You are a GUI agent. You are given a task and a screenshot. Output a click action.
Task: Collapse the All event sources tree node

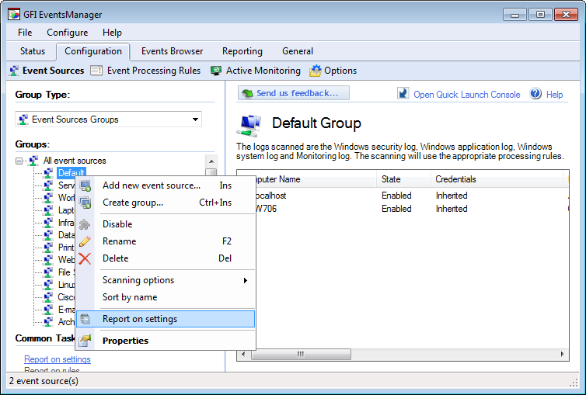(x=19, y=161)
